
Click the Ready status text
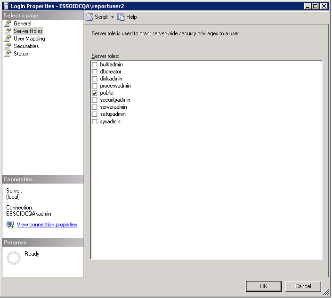click(32, 254)
